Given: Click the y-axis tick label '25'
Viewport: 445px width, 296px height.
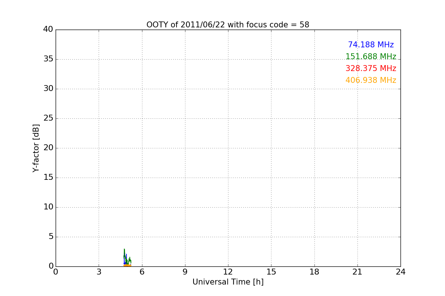Looking at the screenshot, I should click(48, 118).
